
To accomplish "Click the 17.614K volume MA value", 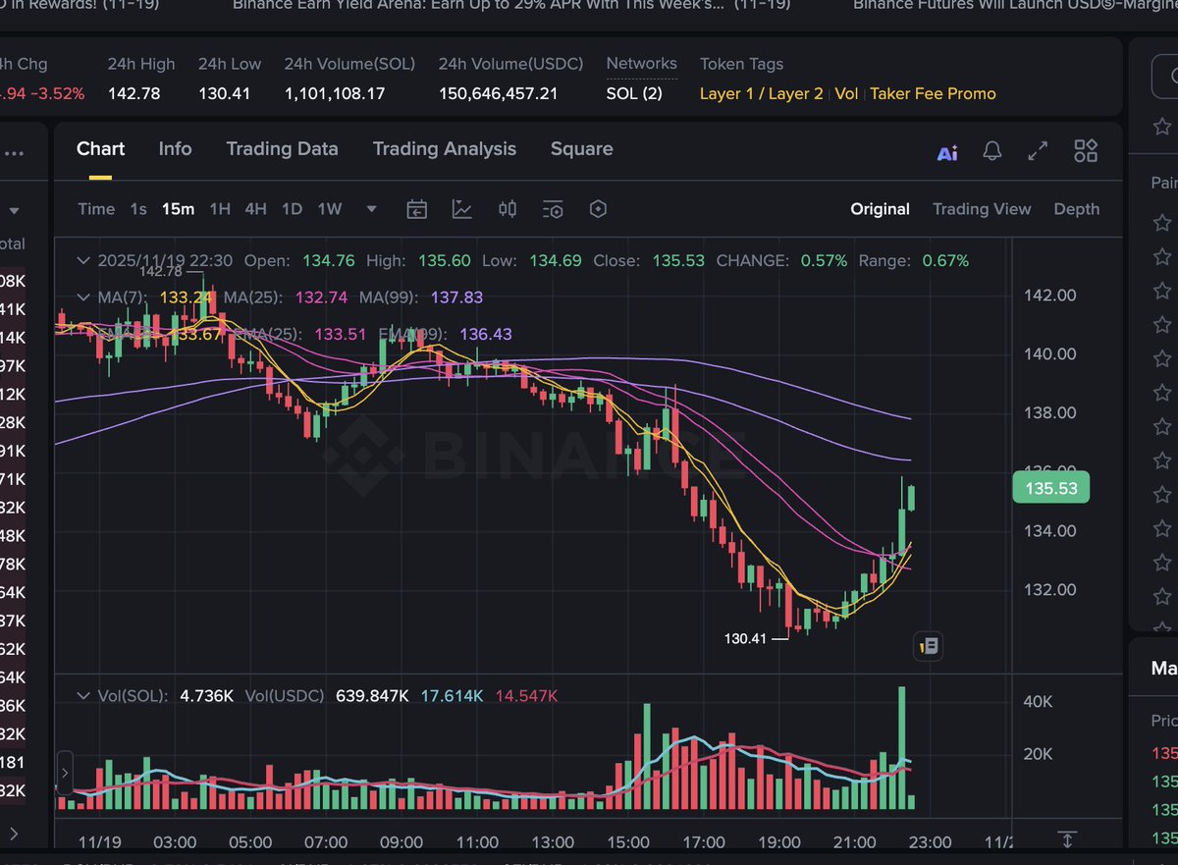I will click(x=452, y=696).
